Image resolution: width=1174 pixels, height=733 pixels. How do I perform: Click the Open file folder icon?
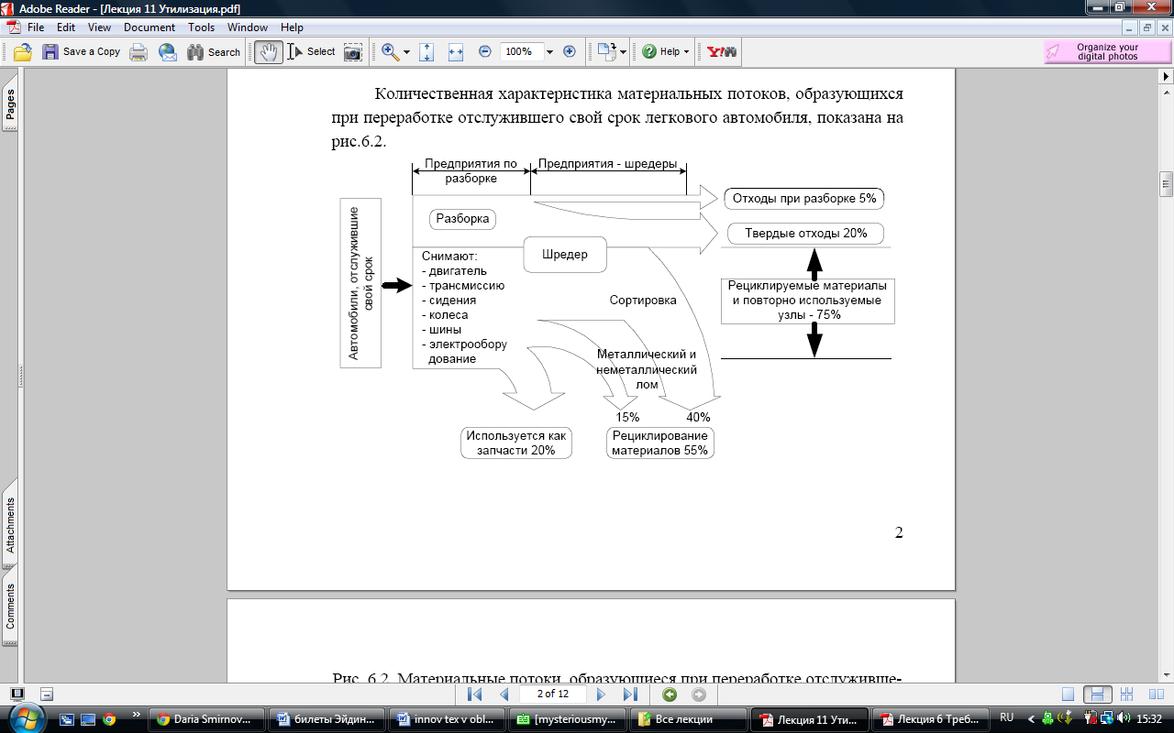pos(22,52)
